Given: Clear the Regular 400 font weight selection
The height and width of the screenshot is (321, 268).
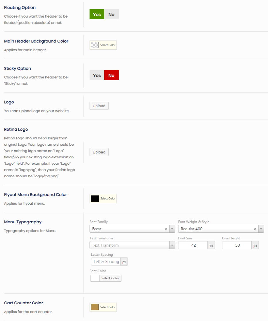Looking at the screenshot, I should pyautogui.click(x=255, y=229).
